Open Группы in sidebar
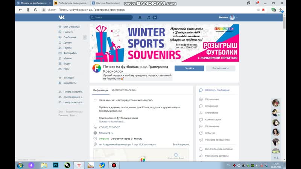The image size is (301, 169). [67, 48]
